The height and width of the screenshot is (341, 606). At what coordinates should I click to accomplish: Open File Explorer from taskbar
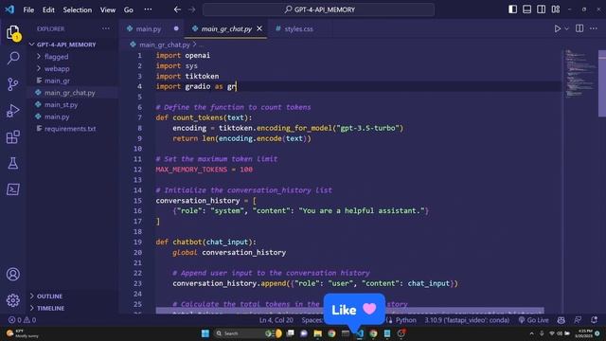(318, 333)
